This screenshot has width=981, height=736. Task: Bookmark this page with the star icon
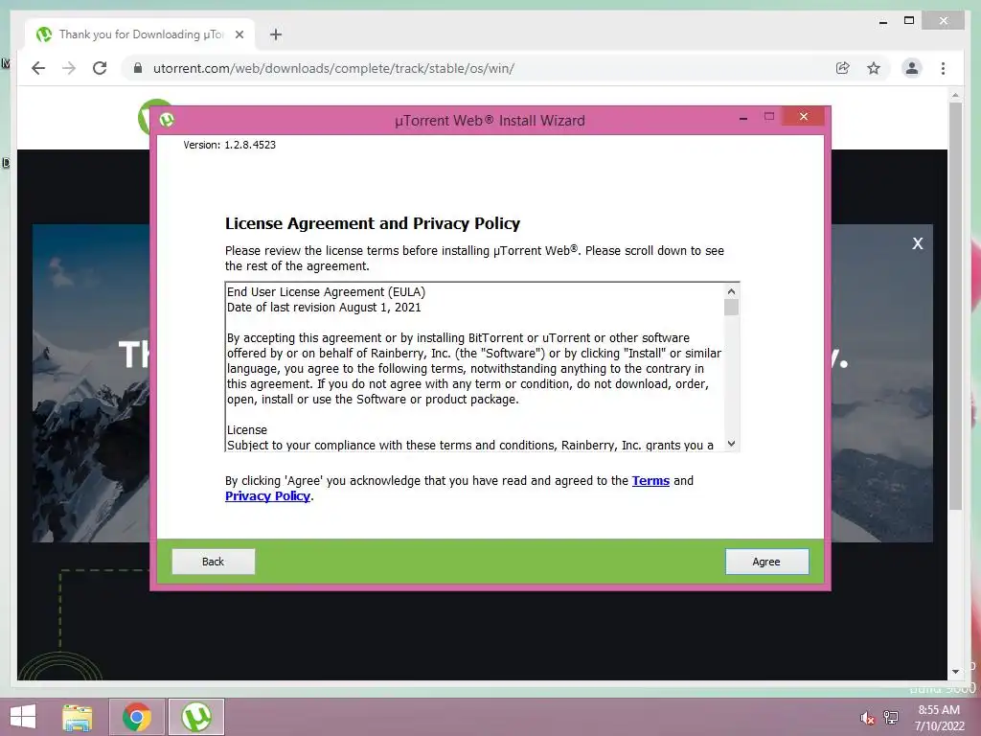[874, 68]
